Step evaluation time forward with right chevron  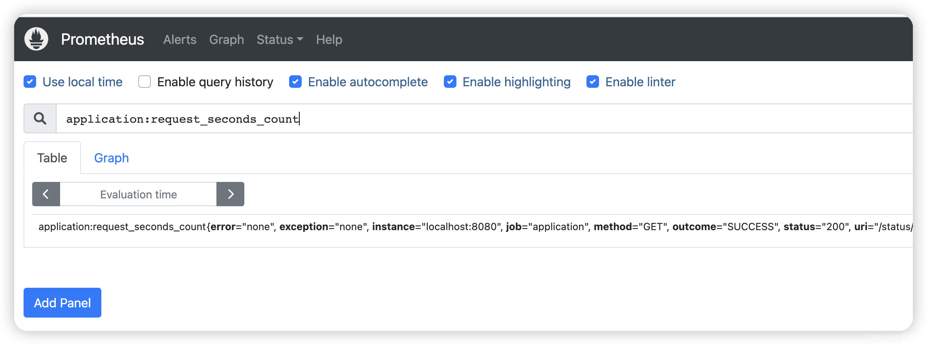click(231, 194)
